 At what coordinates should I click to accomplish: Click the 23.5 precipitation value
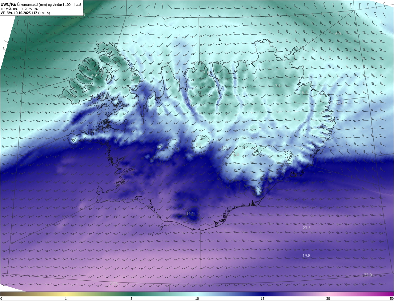pos(307,228)
